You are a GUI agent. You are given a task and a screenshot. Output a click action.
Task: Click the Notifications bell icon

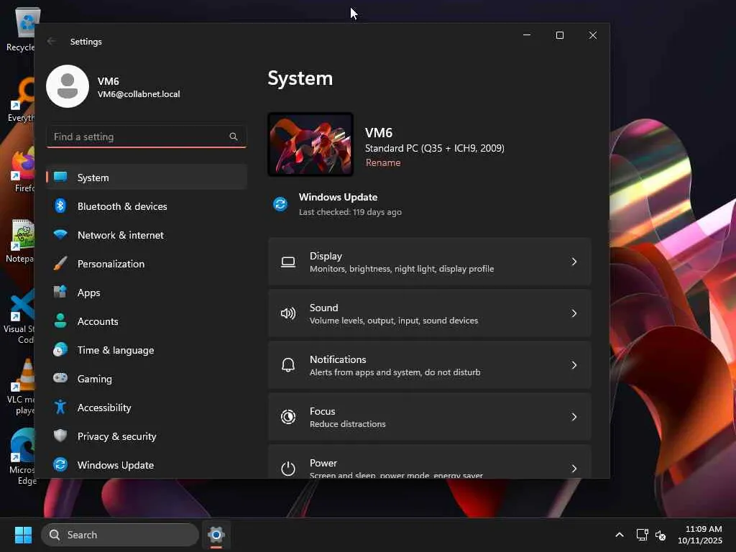pyautogui.click(x=288, y=365)
